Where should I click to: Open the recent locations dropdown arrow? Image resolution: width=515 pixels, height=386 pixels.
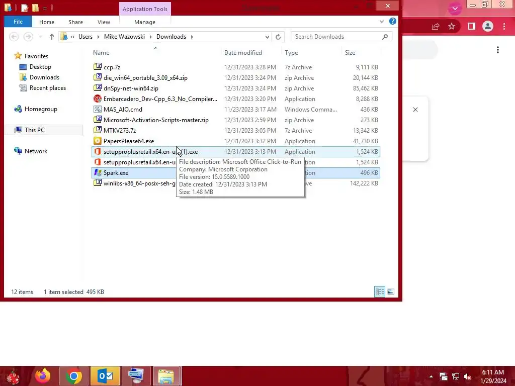(40, 37)
